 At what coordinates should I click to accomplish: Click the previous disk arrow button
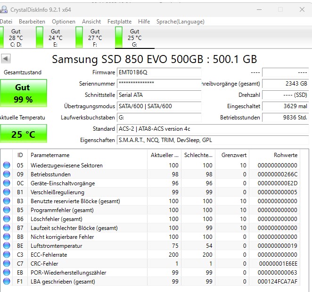pos(6,59)
